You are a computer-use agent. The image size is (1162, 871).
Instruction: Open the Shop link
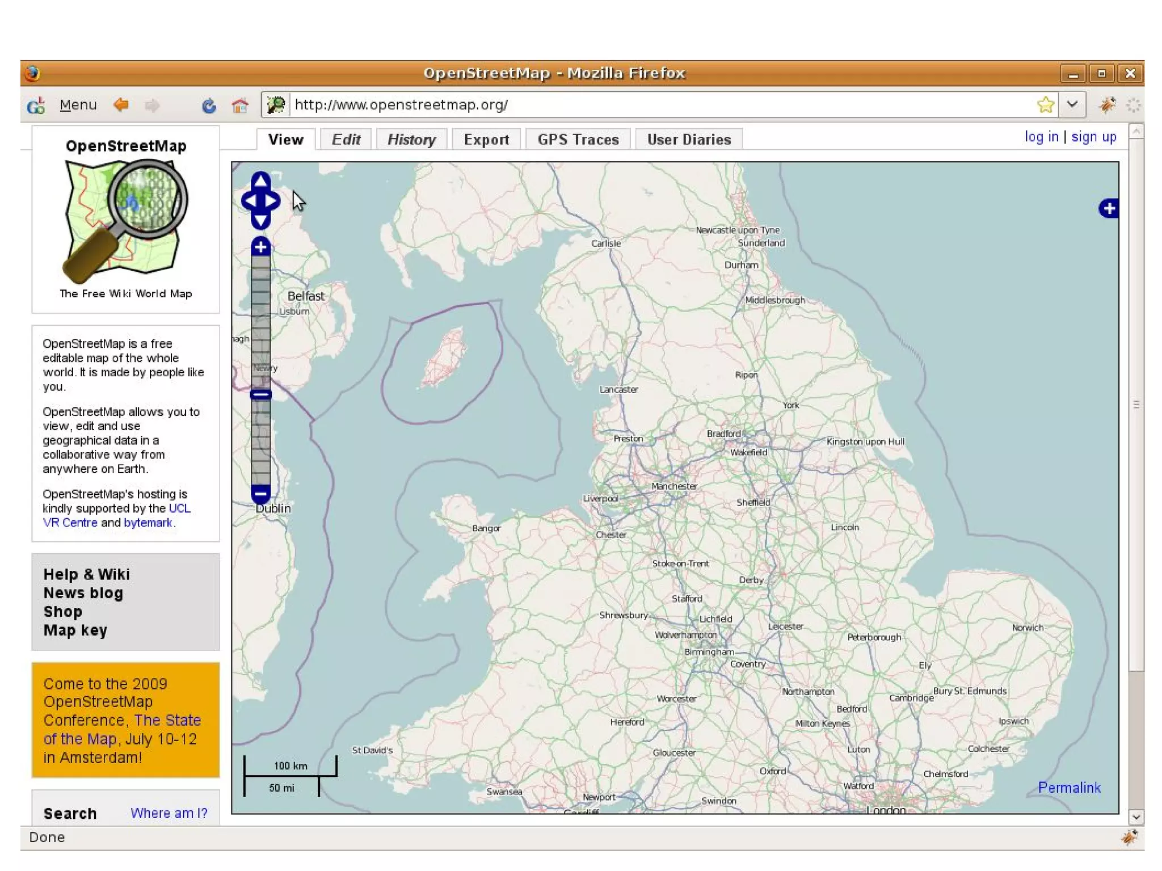pos(63,612)
